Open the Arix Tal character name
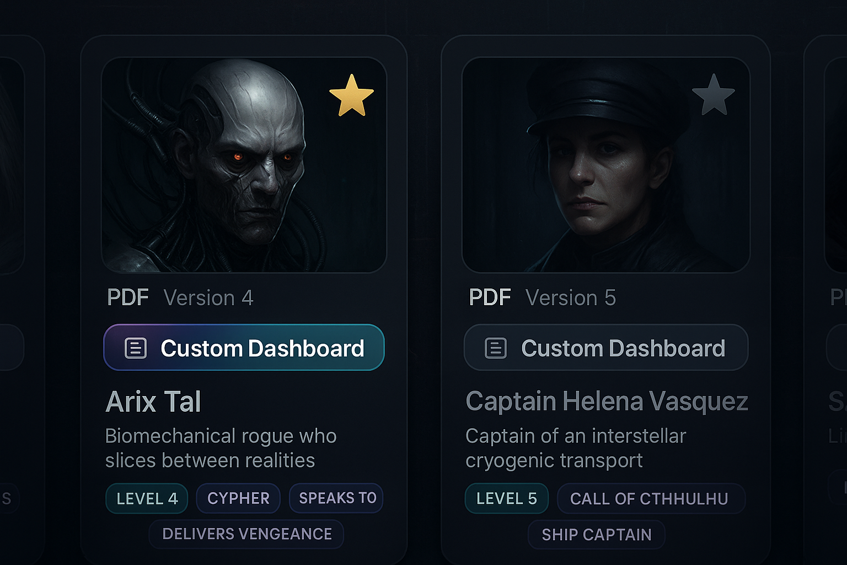The width and height of the screenshot is (847, 565). pyautogui.click(x=153, y=402)
